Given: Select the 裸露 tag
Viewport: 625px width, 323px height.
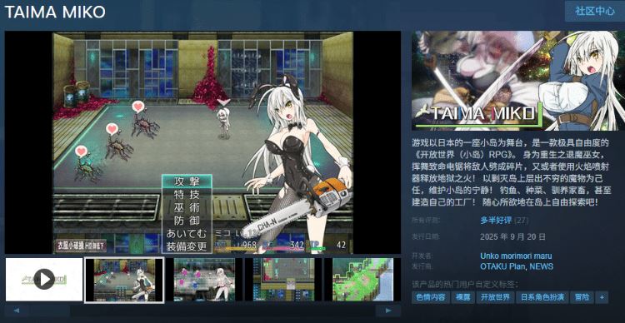Looking at the screenshot, I should (462, 297).
